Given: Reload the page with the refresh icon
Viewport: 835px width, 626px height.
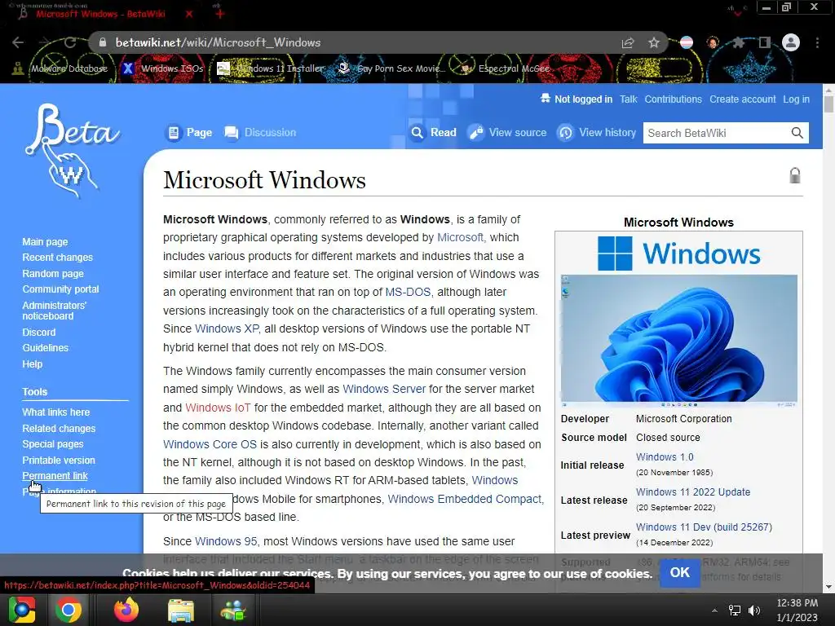Looking at the screenshot, I should pos(70,42).
